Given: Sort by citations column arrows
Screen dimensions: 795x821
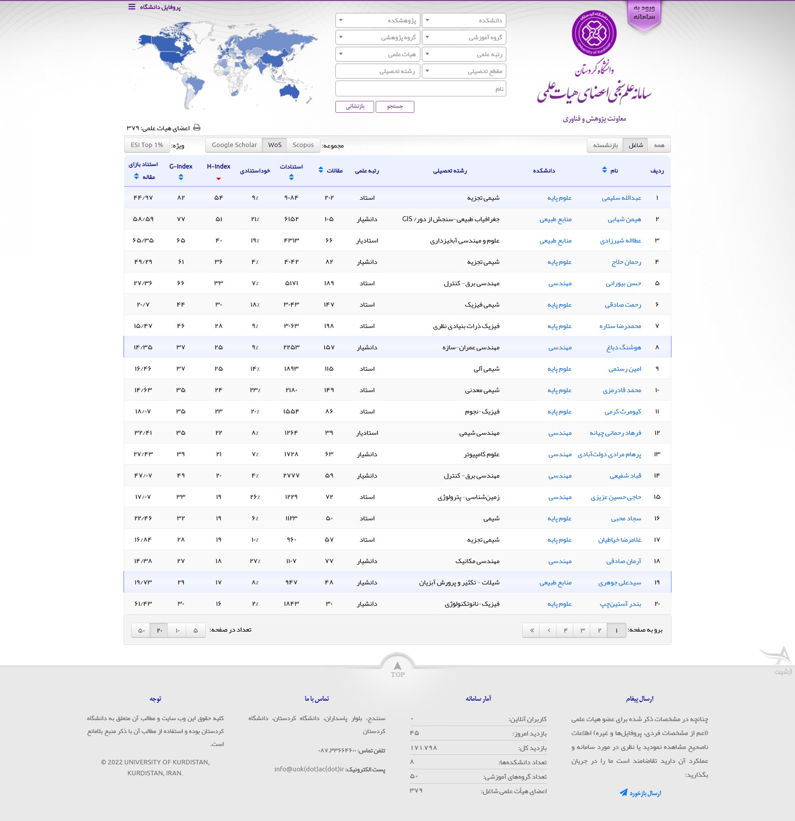Looking at the screenshot, I should (291, 177).
